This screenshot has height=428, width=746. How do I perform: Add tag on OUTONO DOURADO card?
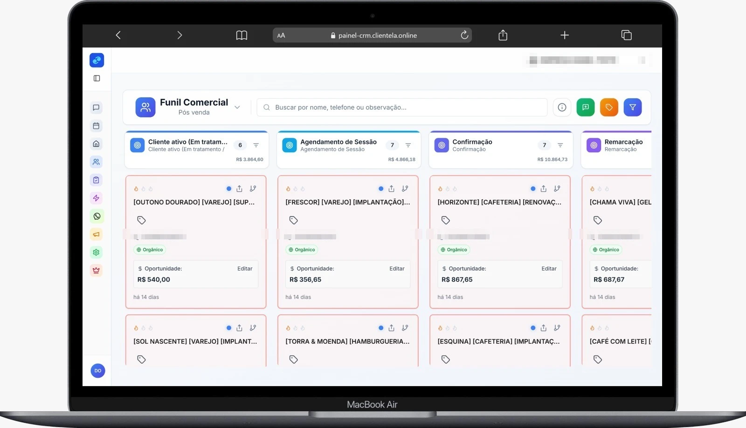pos(141,220)
